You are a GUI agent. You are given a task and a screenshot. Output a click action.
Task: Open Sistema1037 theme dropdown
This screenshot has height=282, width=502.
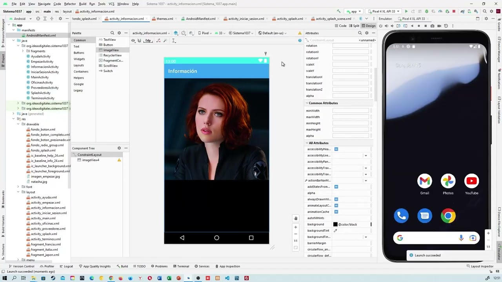241,33
